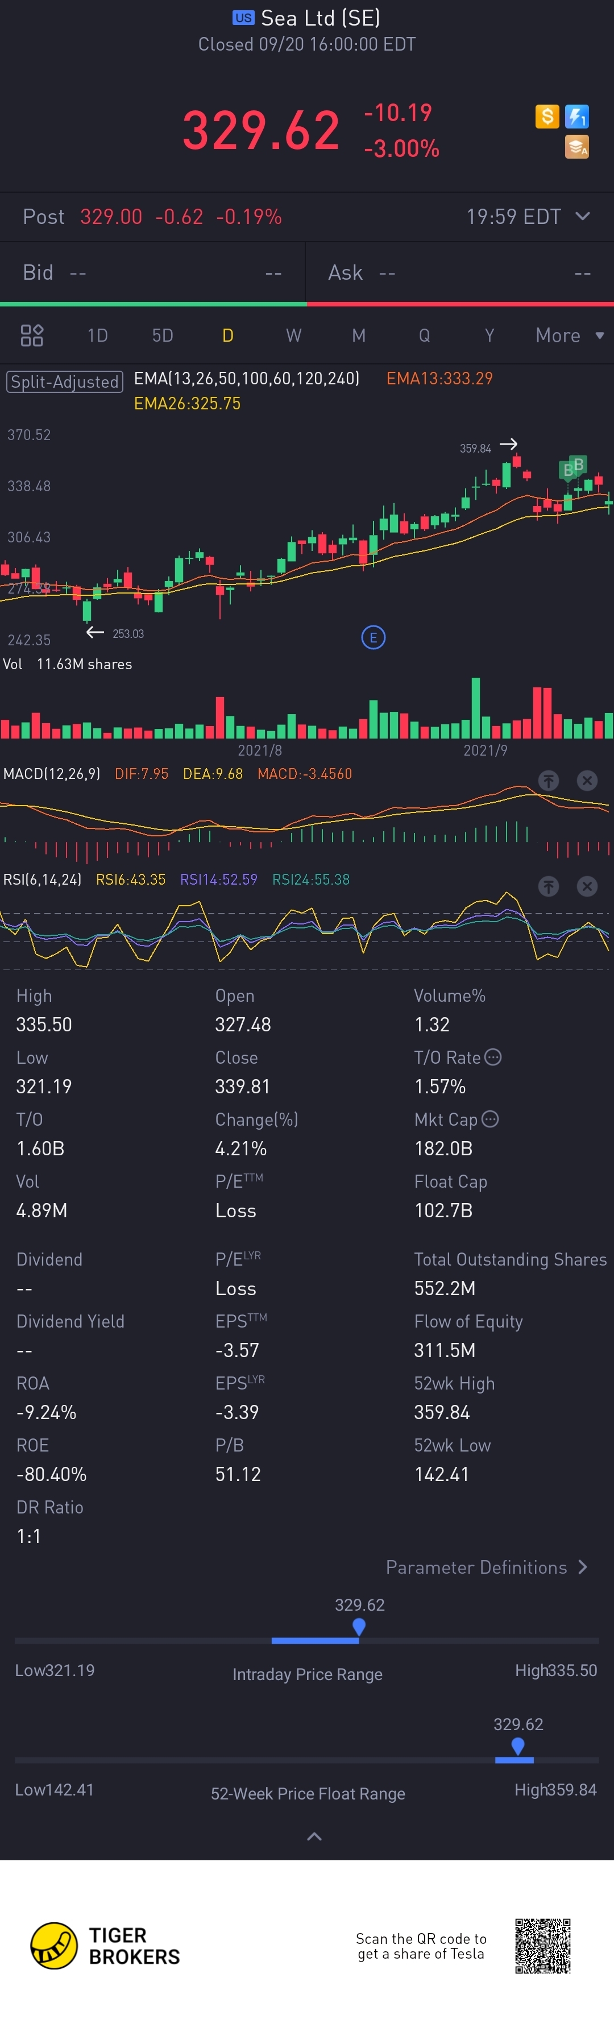This screenshot has height=2032, width=614.
Task: Open RSI(6,14,24) parameter settings
Action: coord(42,880)
